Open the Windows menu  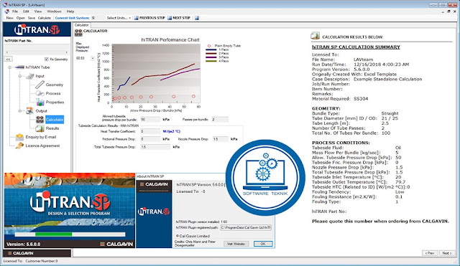coord(55,11)
